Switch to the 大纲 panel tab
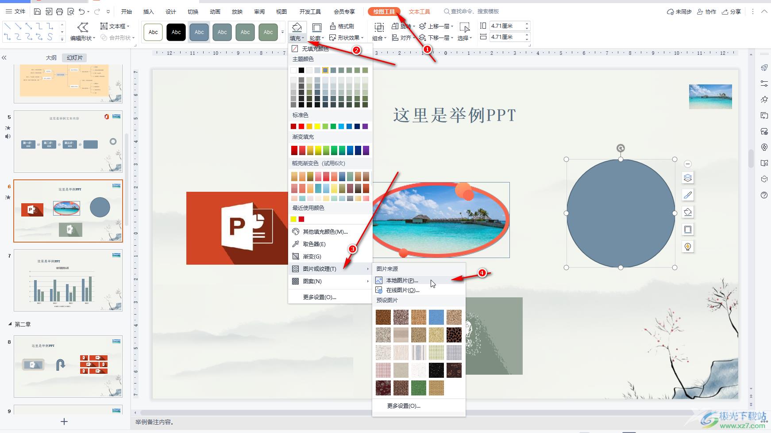The width and height of the screenshot is (771, 433). pos(51,58)
